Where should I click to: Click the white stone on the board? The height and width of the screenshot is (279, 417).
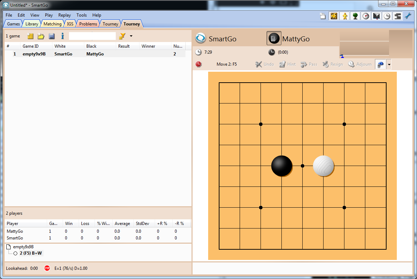[324, 166]
